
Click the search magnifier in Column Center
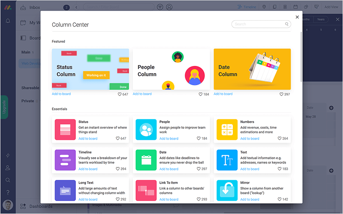tap(286, 24)
